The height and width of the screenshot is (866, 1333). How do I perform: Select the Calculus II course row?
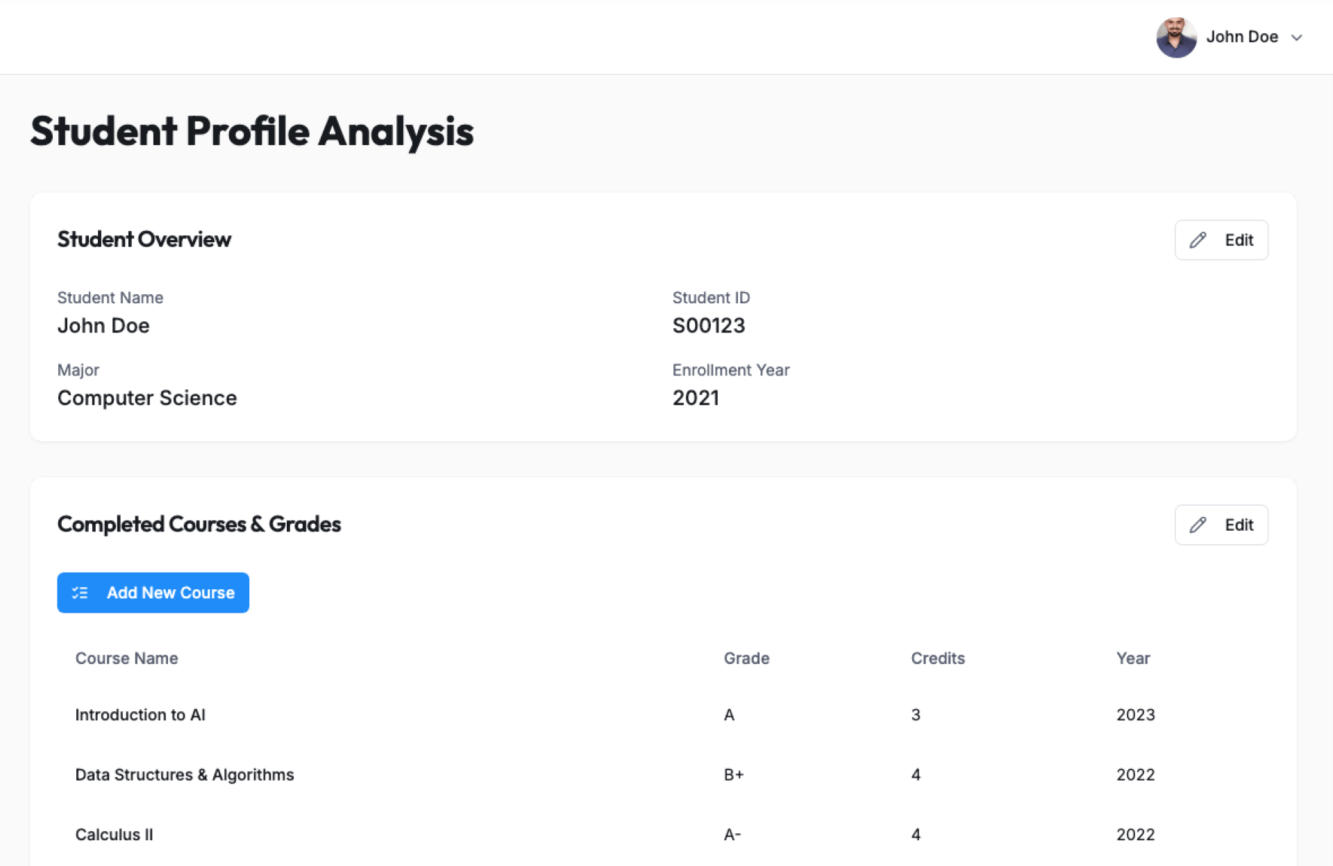coord(114,835)
